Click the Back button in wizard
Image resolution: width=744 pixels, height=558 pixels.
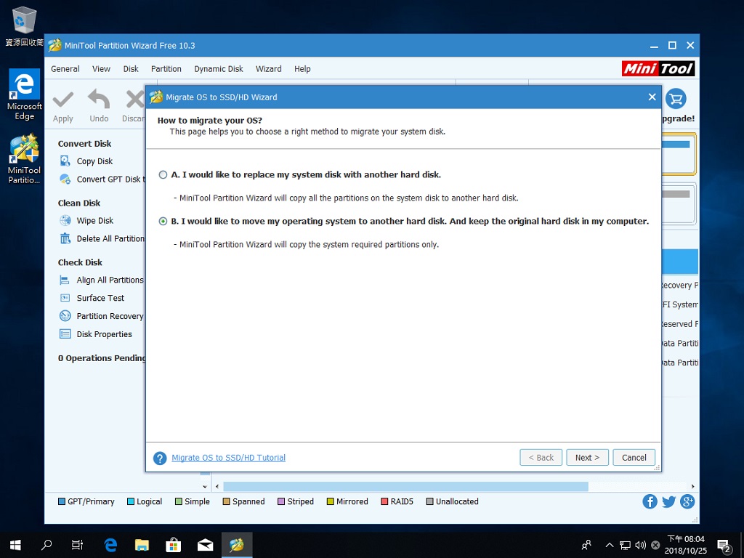point(541,458)
